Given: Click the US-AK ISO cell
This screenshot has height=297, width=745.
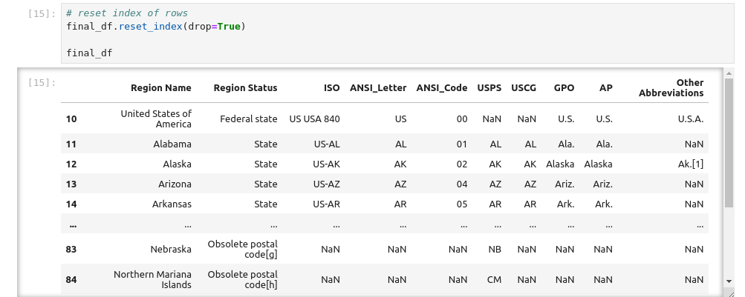Looking at the screenshot, I should (x=327, y=164).
